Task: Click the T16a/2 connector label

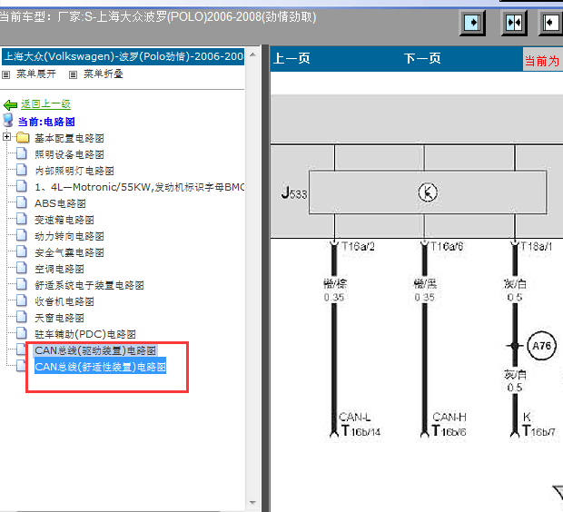Action: [x=358, y=246]
